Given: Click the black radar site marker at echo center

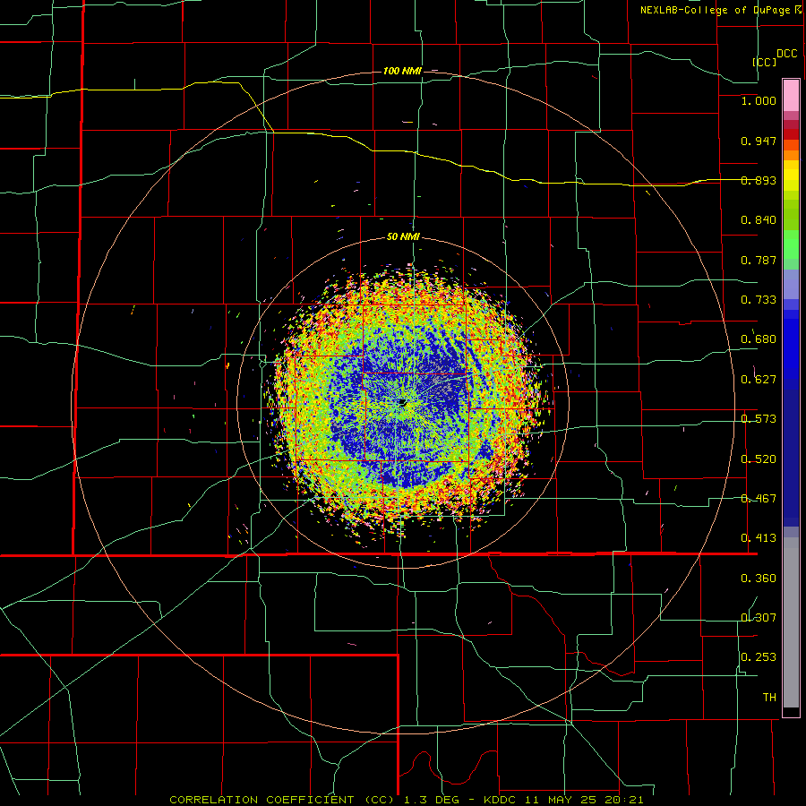Looking at the screenshot, I should (x=402, y=403).
